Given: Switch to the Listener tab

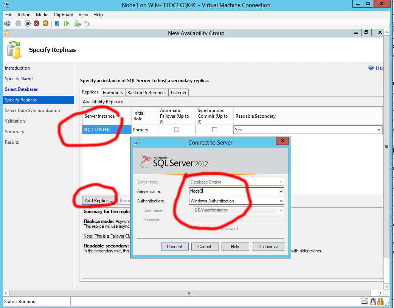Looking at the screenshot, I should (178, 93).
